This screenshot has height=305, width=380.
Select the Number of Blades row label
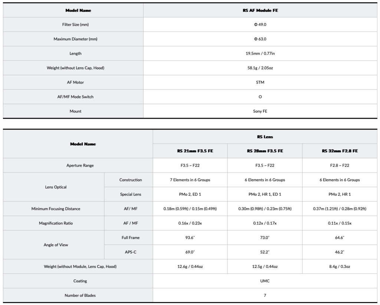[x=80, y=296]
